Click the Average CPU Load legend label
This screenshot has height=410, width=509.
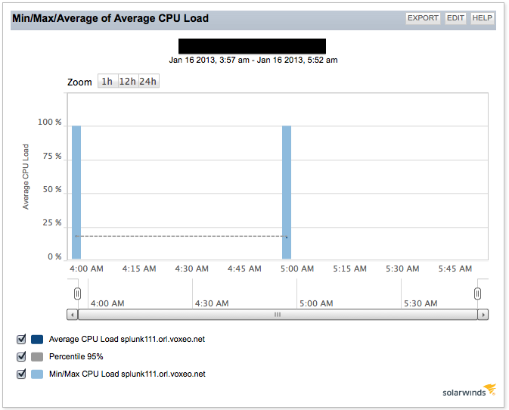(x=127, y=339)
